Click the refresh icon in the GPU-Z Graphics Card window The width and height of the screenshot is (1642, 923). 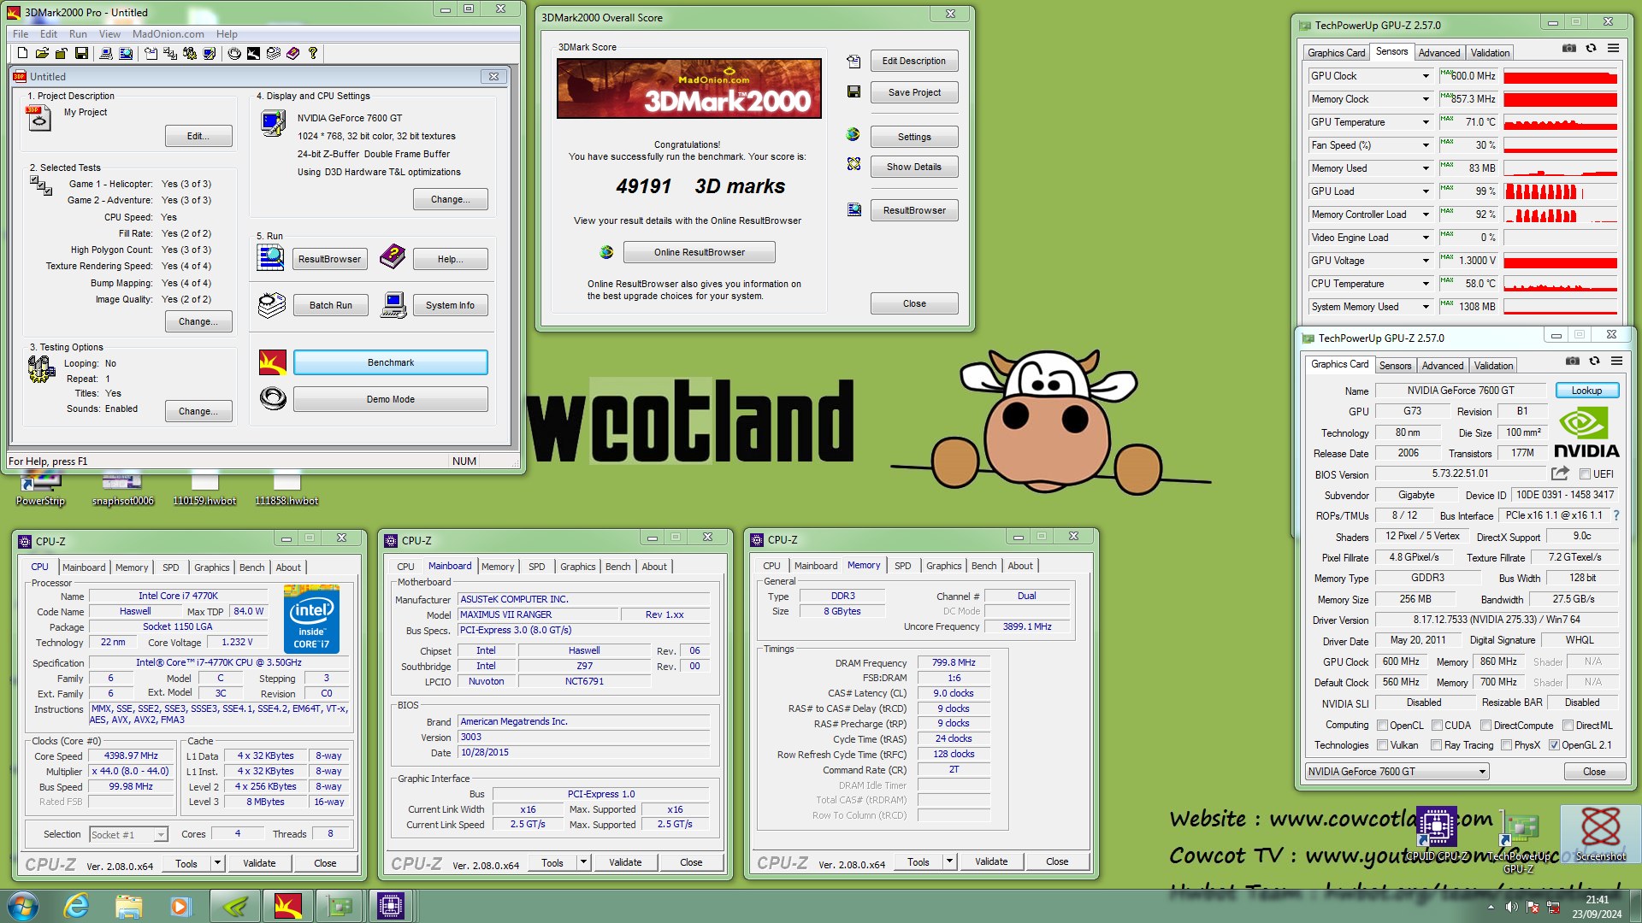(1594, 361)
